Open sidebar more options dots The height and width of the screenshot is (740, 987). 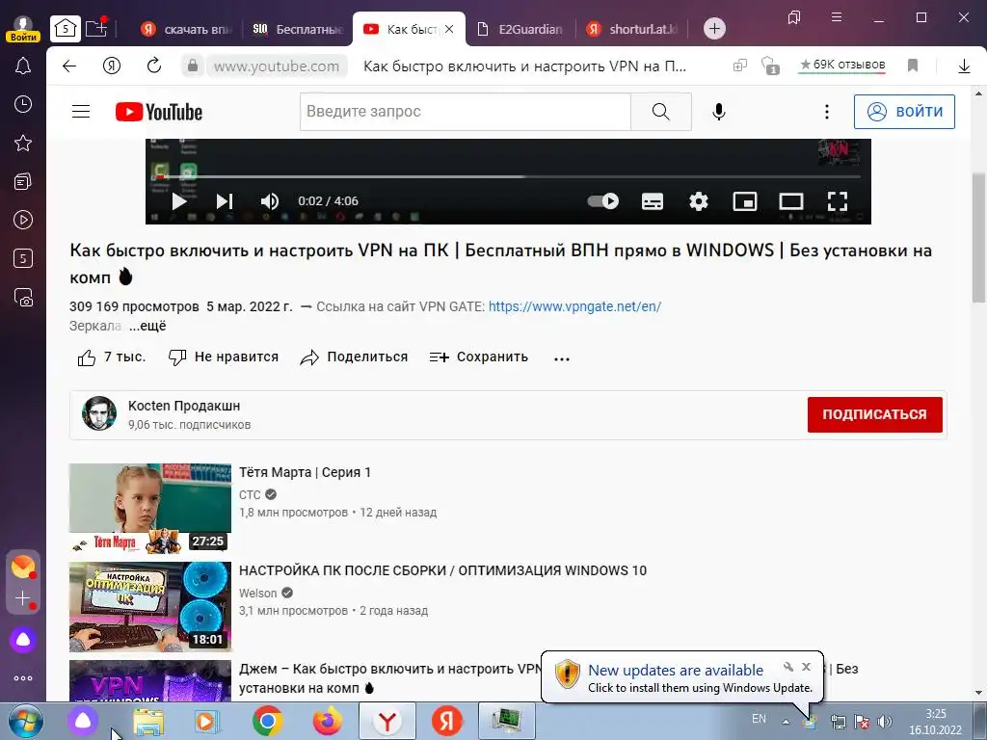point(23,678)
